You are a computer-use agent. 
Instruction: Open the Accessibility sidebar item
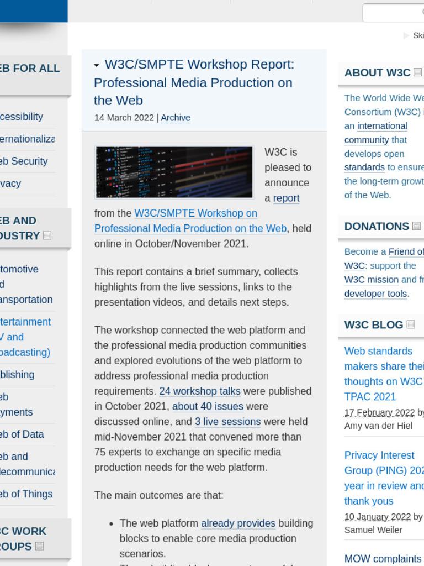[x=22, y=117]
